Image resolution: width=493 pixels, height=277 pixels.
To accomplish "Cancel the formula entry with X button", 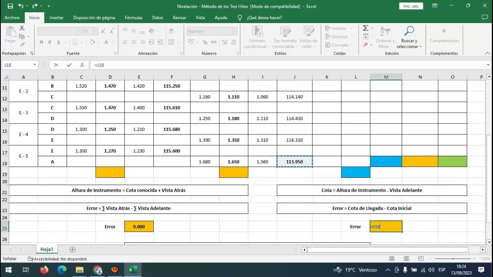I will pos(56,65).
